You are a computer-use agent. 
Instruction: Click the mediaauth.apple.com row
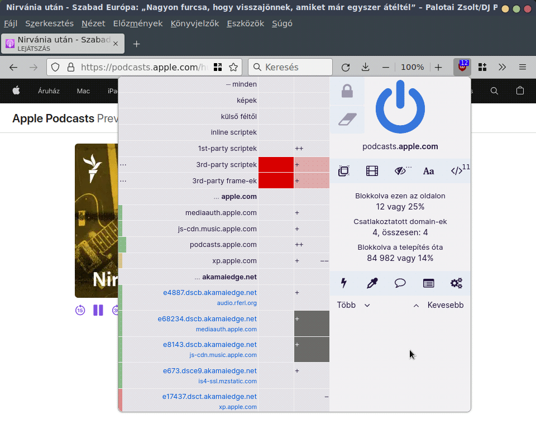pyautogui.click(x=224, y=213)
